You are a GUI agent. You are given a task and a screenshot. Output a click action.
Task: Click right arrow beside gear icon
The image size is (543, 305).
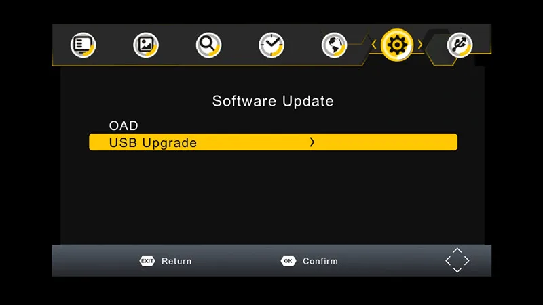click(420, 45)
